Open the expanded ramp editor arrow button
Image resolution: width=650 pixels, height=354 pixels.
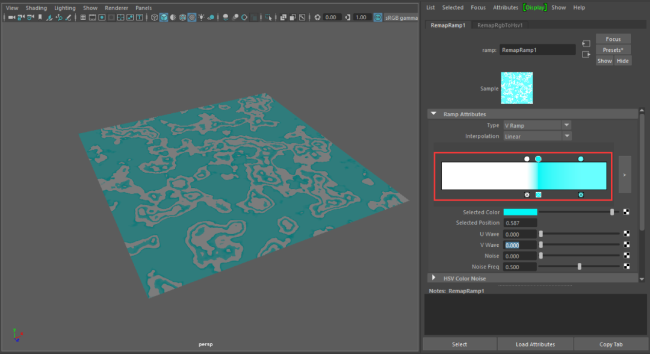625,175
